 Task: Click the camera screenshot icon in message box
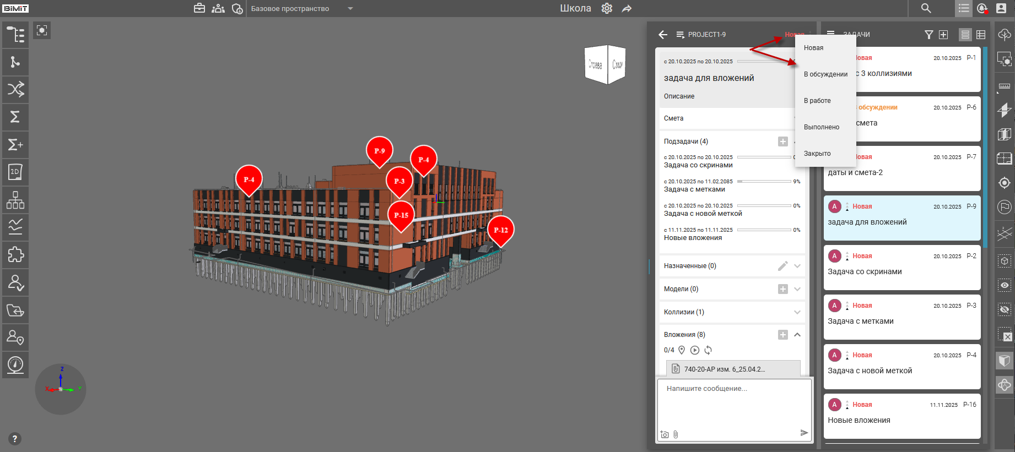(665, 434)
